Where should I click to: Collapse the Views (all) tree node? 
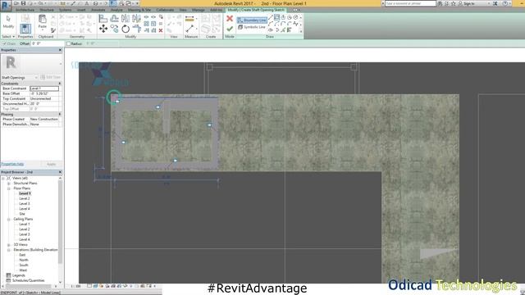[x=3, y=179]
